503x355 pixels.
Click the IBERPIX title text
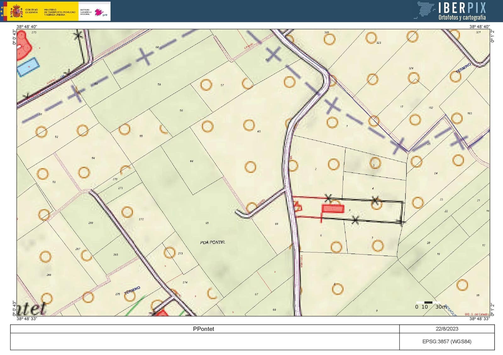(462, 8)
